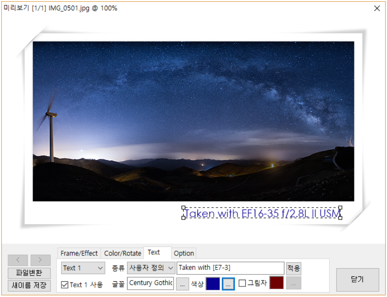This screenshot has width=387, height=297.
Task: Click the 적용 apply button
Action: point(293,268)
